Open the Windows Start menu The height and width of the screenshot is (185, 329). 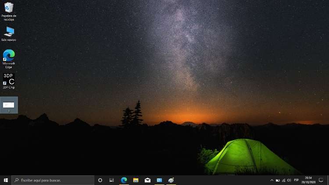coord(6,180)
